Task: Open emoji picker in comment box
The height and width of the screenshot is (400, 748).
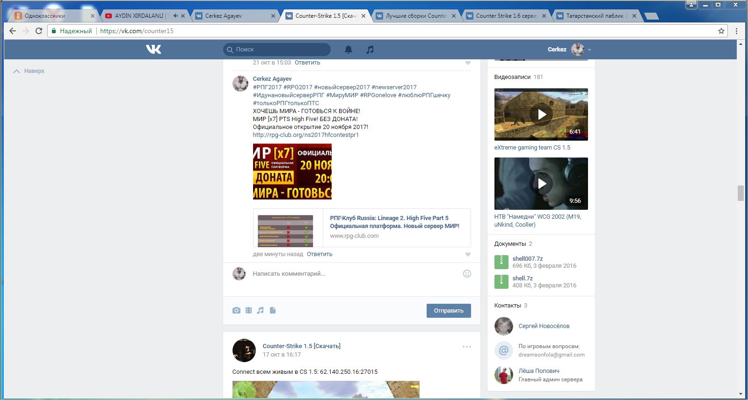Action: (467, 273)
